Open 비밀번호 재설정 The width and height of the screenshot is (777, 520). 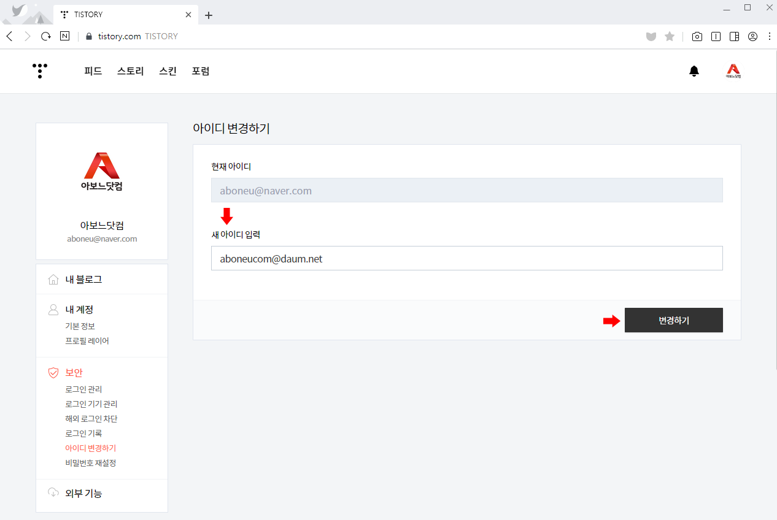[x=90, y=463]
